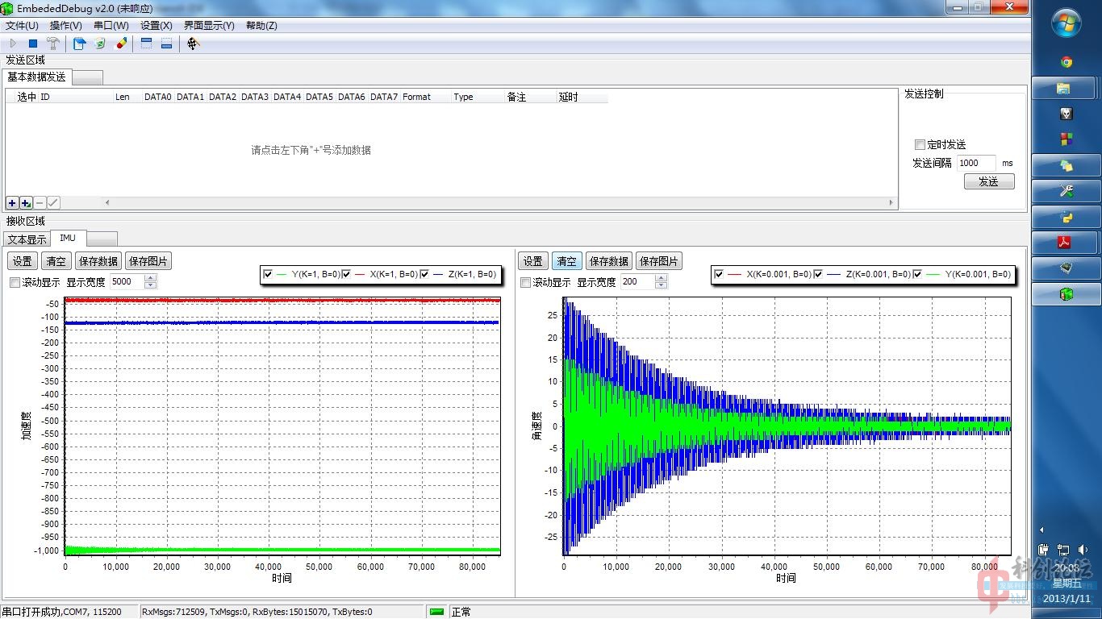Show hidden tray icons arrow
The width and height of the screenshot is (1102, 619).
1041,530
